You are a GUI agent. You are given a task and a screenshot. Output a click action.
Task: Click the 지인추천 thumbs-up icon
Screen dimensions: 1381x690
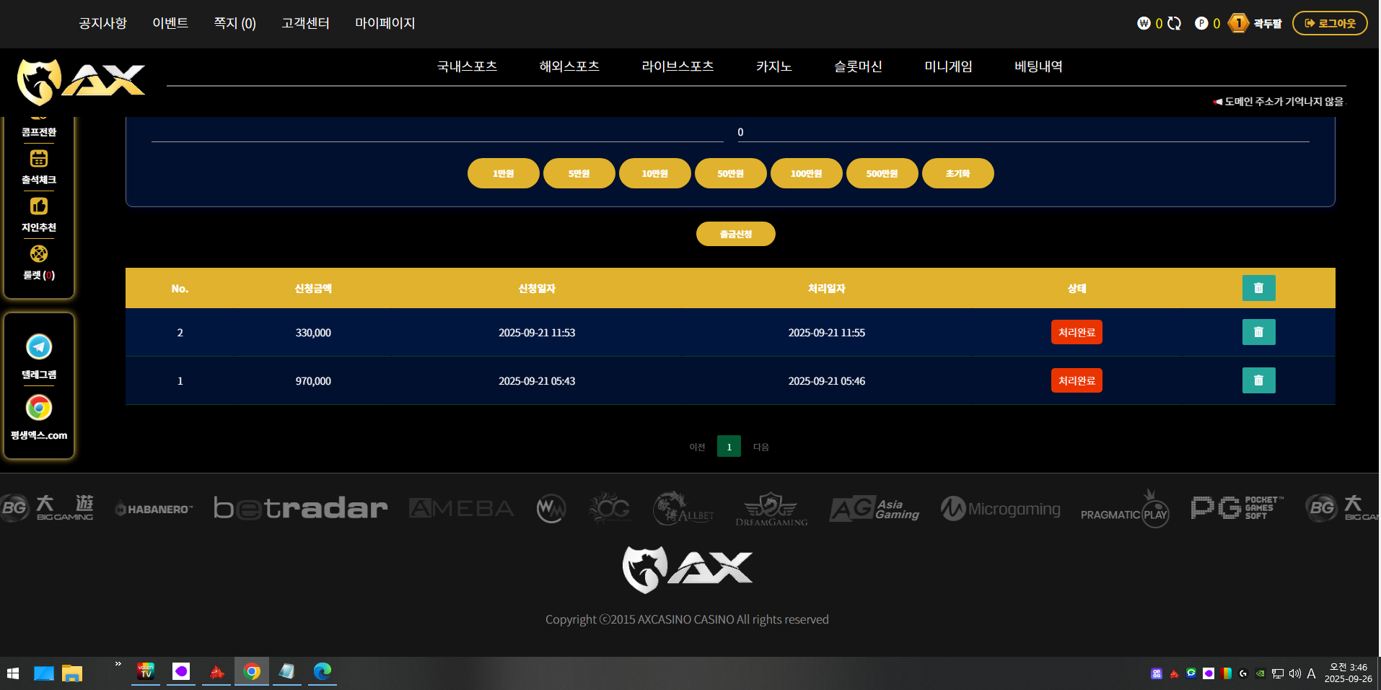pyautogui.click(x=39, y=206)
